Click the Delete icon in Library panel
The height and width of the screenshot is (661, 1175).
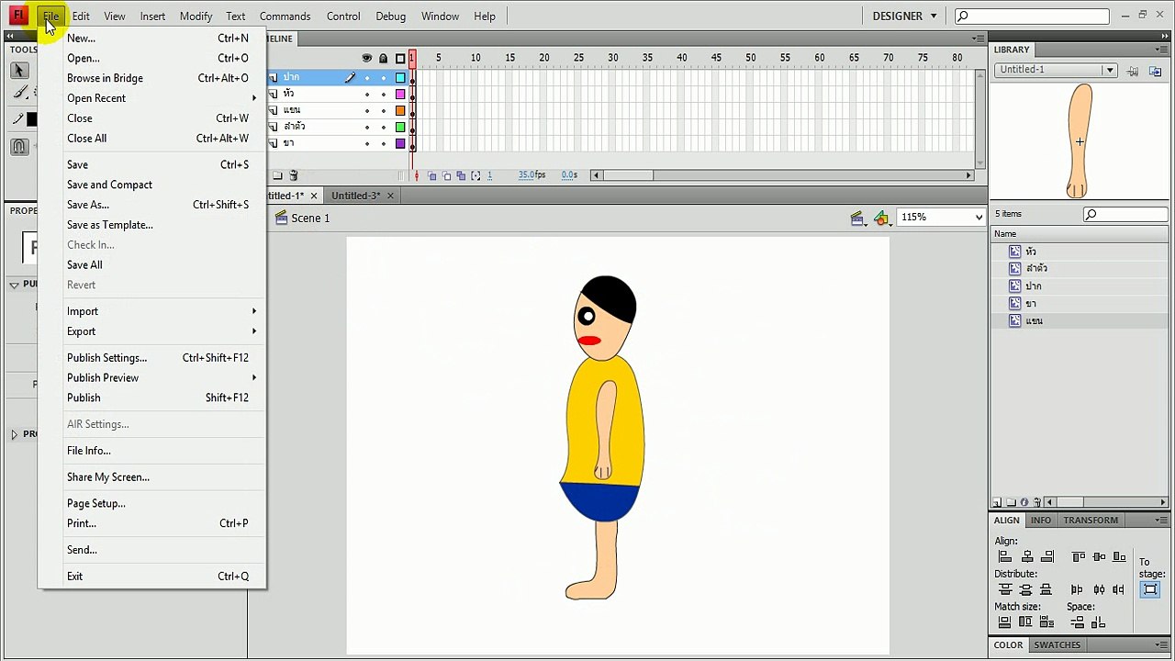click(1037, 502)
